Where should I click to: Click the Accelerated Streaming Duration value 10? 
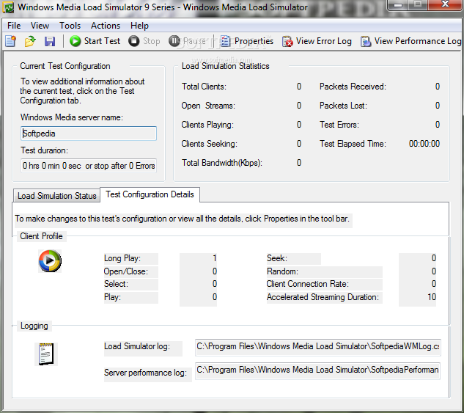coord(432,297)
